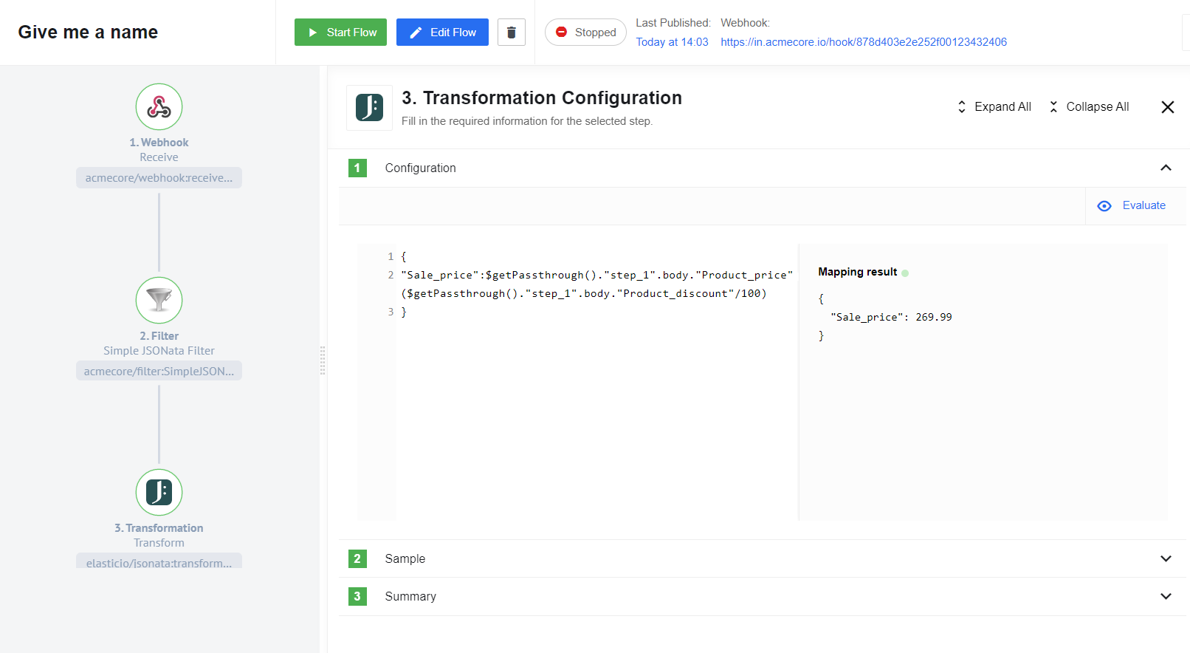Click the Mapping result heading
This screenshot has width=1190, height=653.
click(857, 272)
